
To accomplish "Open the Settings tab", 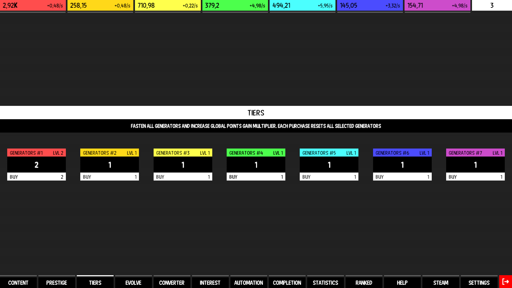I will pyautogui.click(x=479, y=283).
